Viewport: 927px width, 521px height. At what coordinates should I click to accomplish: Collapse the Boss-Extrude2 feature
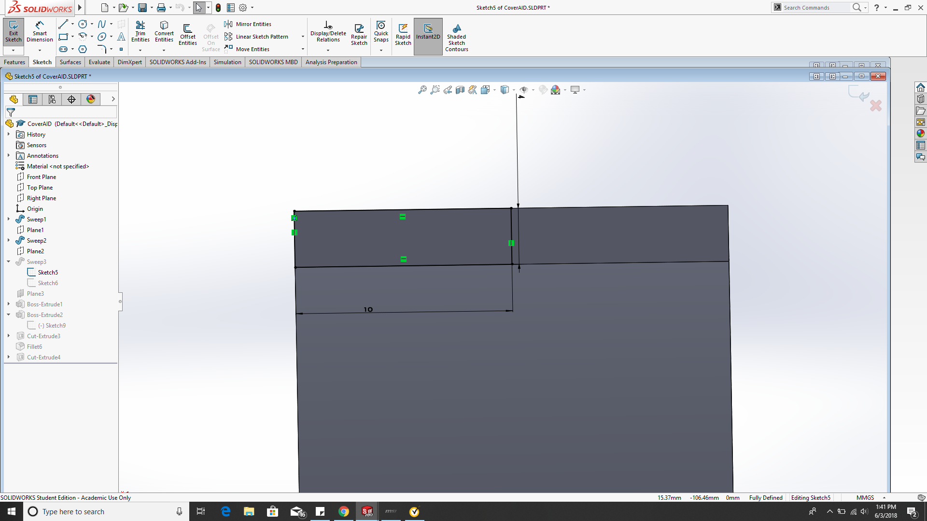tap(9, 315)
